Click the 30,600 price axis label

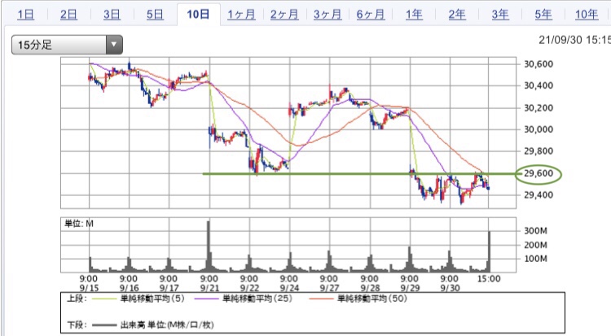[x=538, y=63]
